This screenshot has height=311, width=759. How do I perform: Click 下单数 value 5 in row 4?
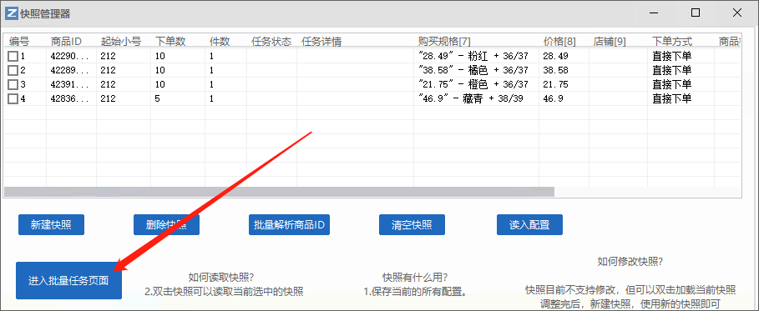pos(158,98)
